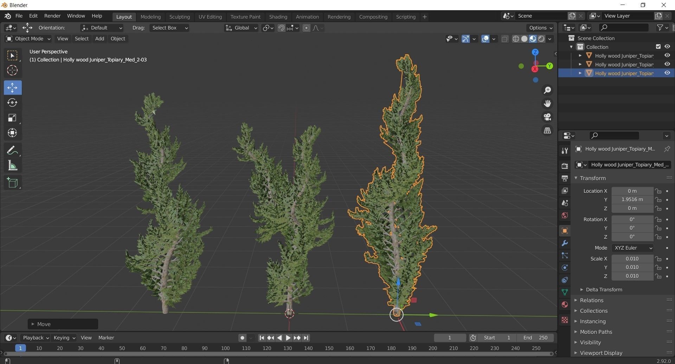The width and height of the screenshot is (675, 364).
Task: Open the XYZ Euler rotation mode dropdown
Action: point(632,248)
